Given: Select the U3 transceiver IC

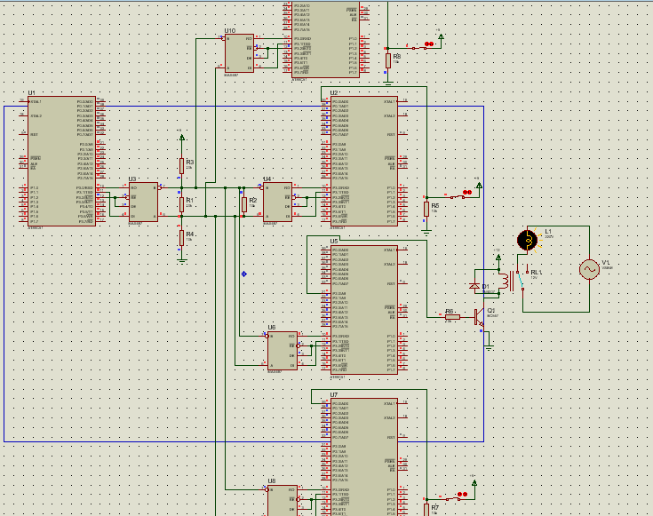Looking at the screenshot, I should coord(143,202).
